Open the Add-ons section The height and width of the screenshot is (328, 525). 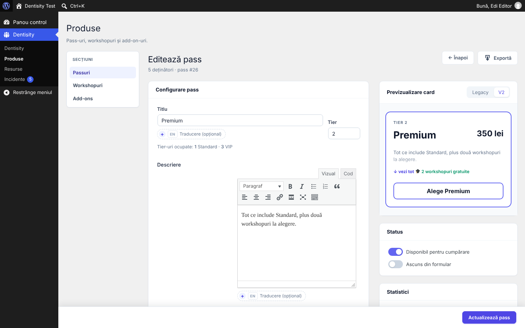pyautogui.click(x=103, y=98)
